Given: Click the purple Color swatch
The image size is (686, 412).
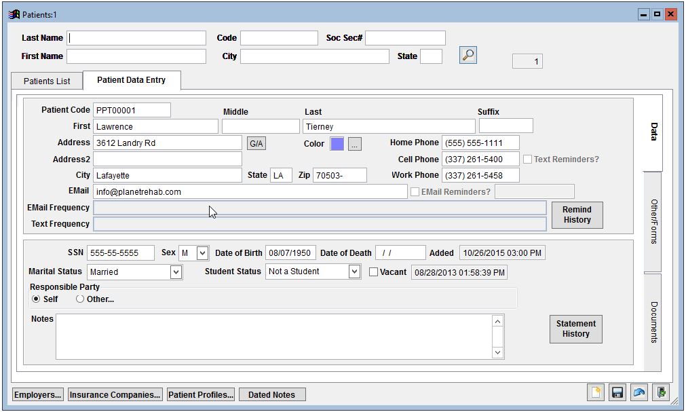Looking at the screenshot, I should pos(337,143).
